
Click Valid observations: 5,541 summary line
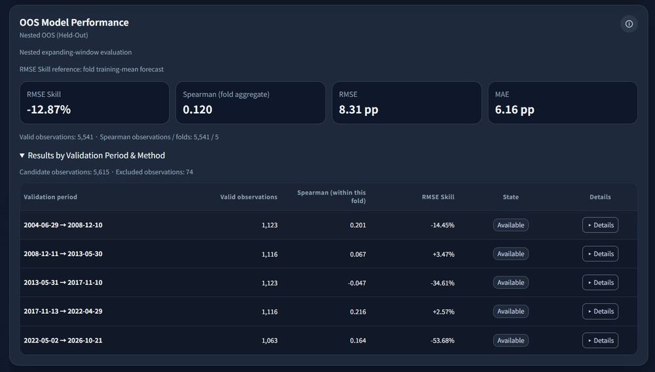click(x=119, y=137)
